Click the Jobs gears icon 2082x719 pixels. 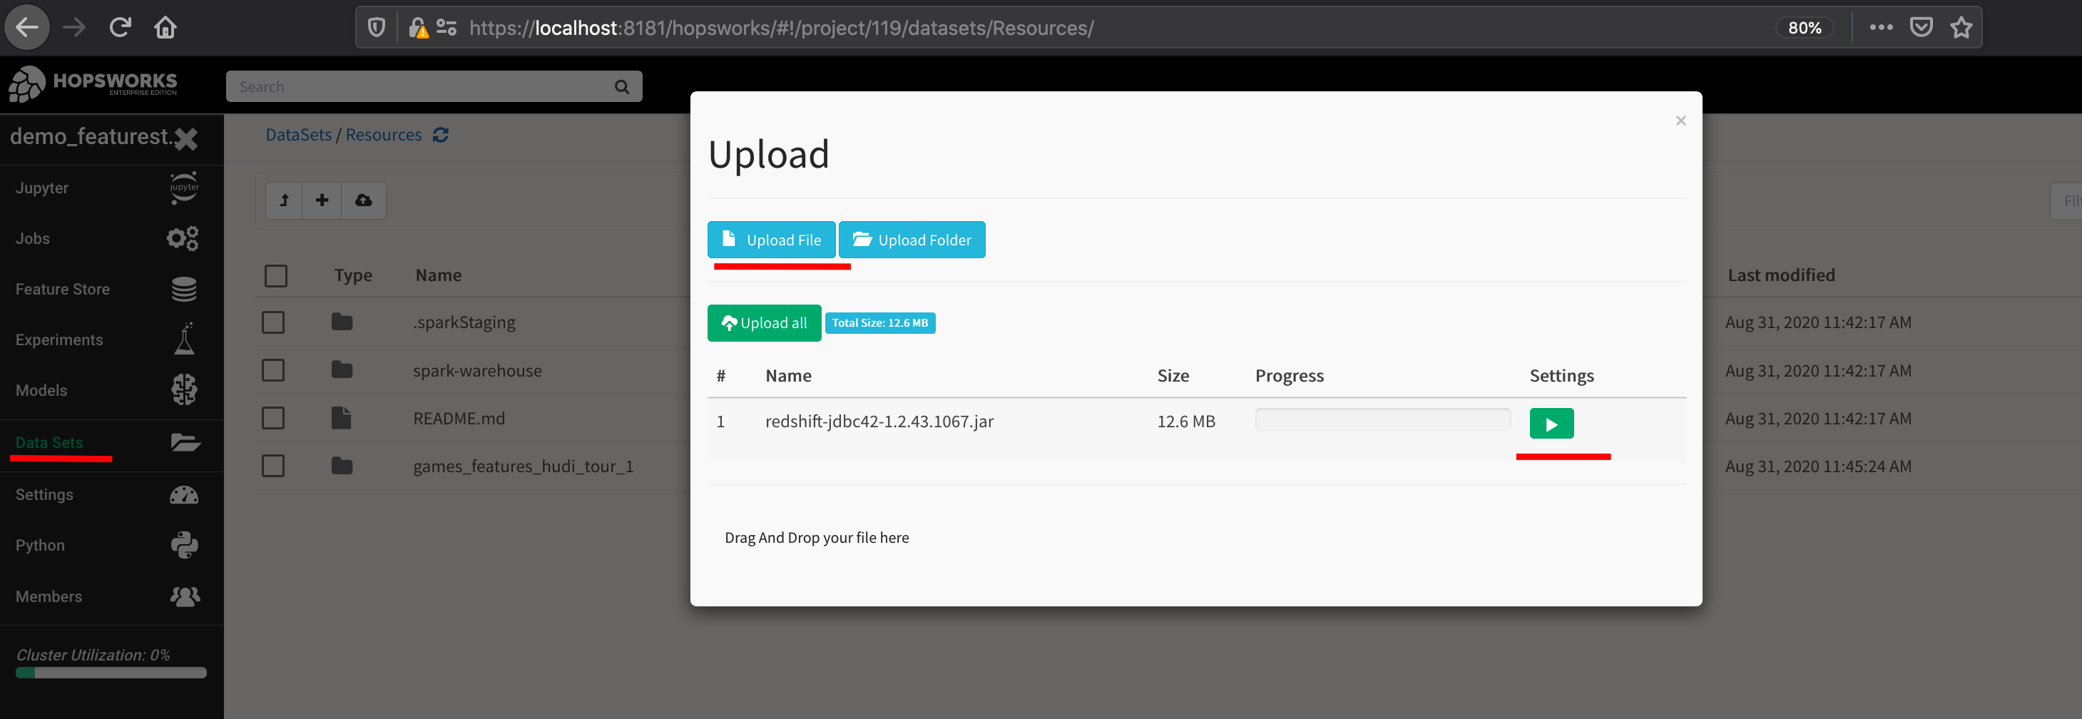pyautogui.click(x=183, y=238)
